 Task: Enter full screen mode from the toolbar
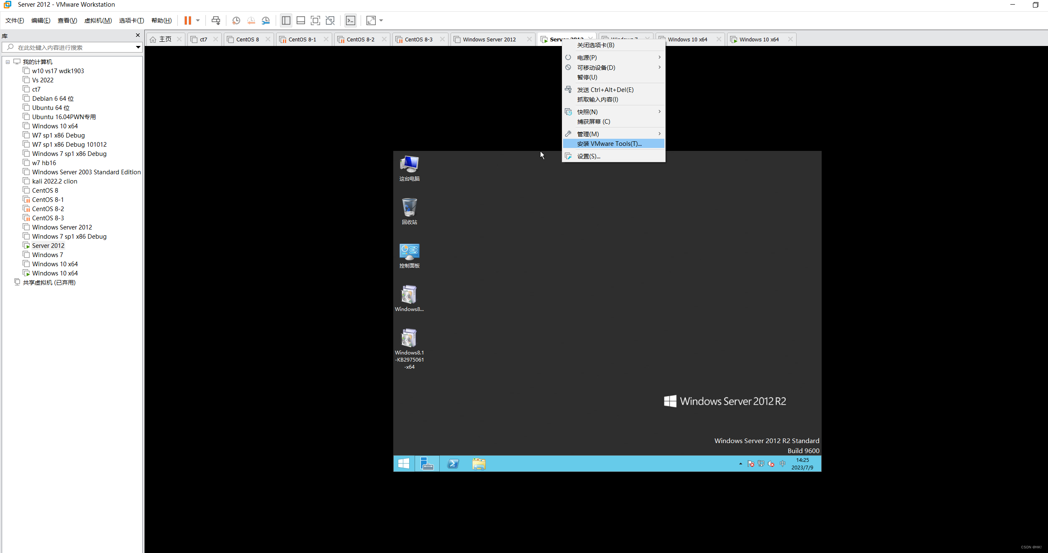(x=315, y=20)
